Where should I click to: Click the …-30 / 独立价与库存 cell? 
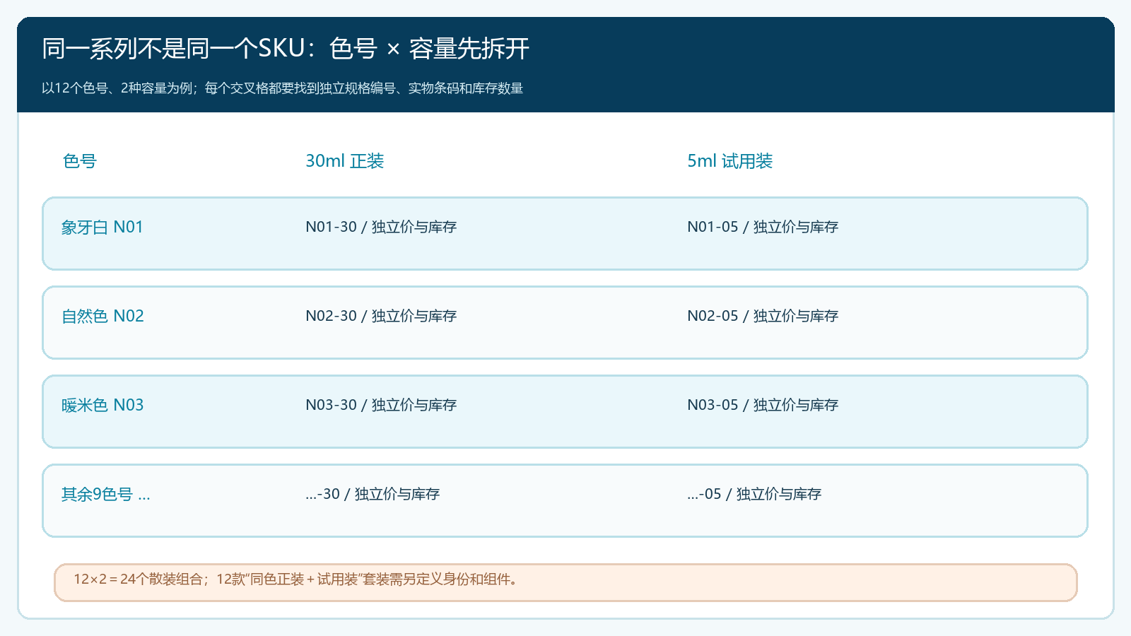373,494
